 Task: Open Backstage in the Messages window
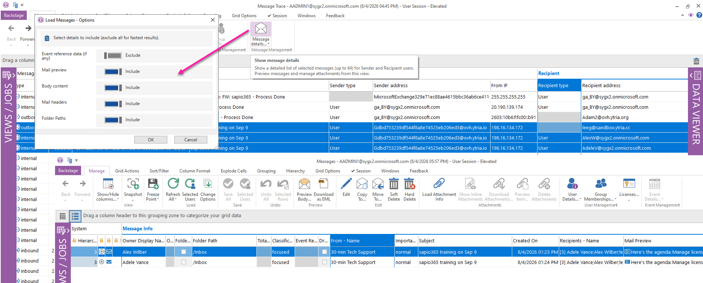(68, 171)
